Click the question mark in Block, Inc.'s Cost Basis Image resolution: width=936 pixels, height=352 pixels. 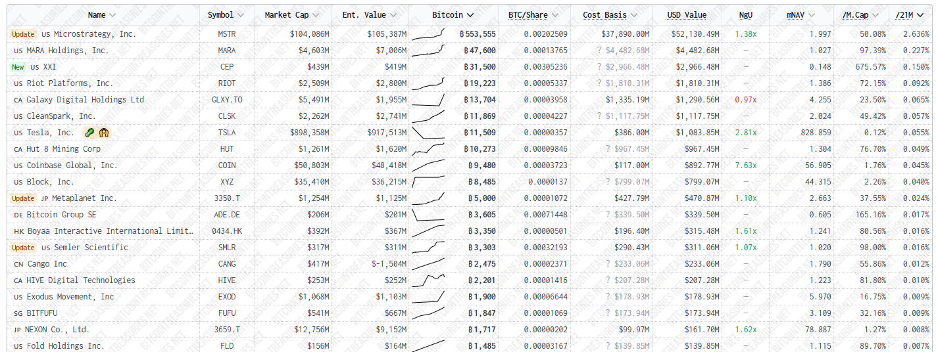click(608, 182)
